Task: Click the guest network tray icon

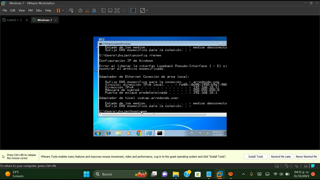Action: pyautogui.click(x=204, y=133)
